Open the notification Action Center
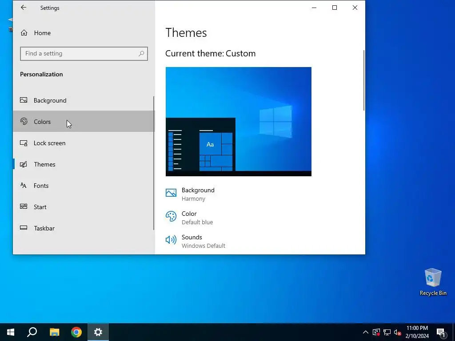The image size is (455, 341). coord(441,332)
